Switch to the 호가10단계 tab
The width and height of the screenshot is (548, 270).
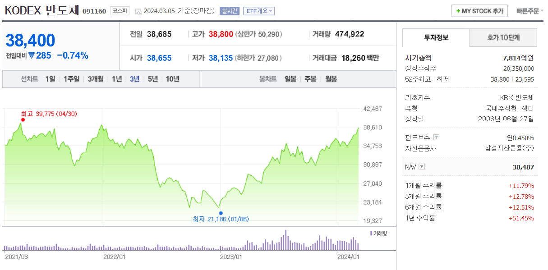[503, 38]
